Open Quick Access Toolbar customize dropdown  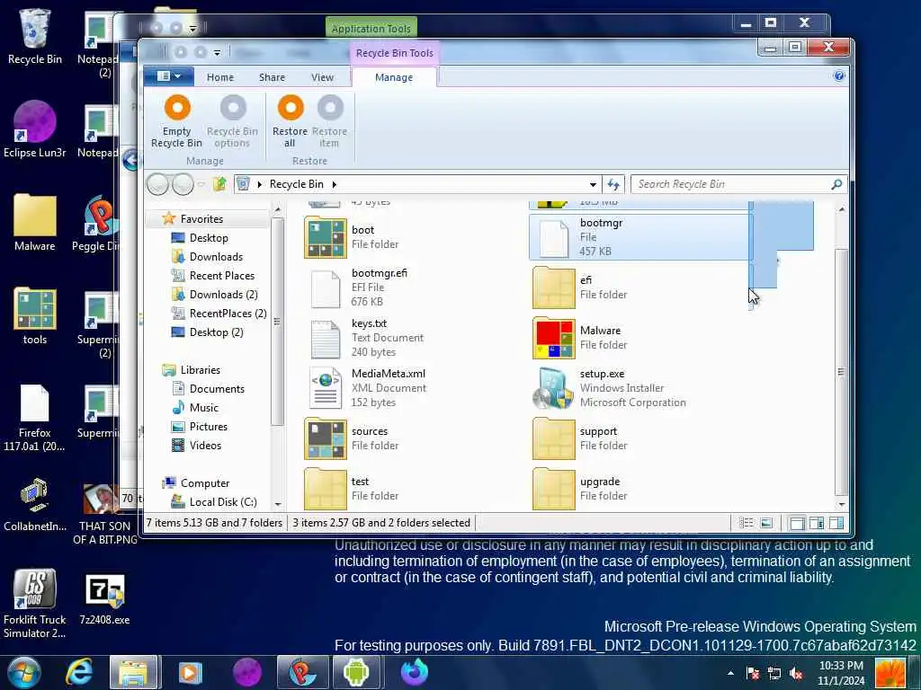(x=217, y=53)
